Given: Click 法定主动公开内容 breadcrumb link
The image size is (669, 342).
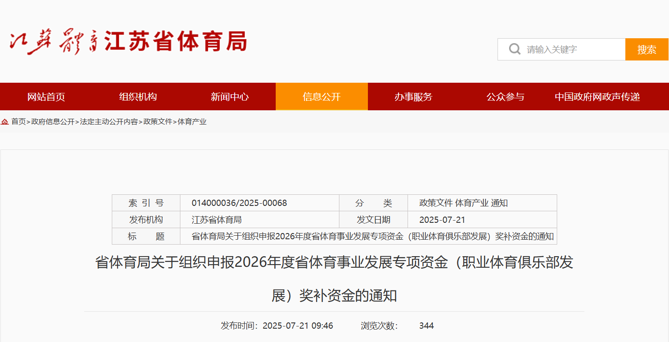Looking at the screenshot, I should click(109, 122).
